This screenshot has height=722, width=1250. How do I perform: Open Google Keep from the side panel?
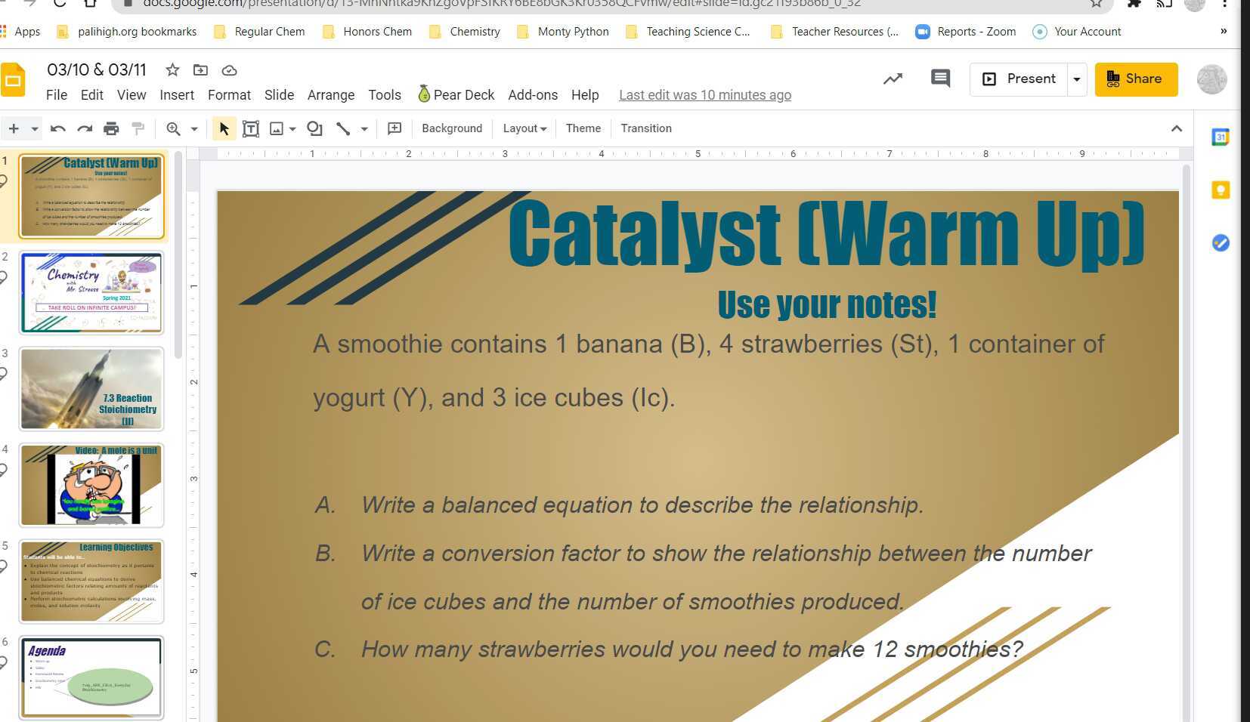pyautogui.click(x=1221, y=190)
